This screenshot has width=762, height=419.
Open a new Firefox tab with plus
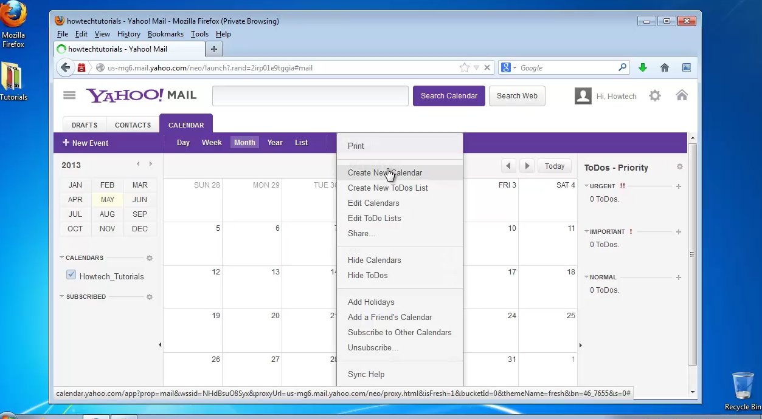213,49
